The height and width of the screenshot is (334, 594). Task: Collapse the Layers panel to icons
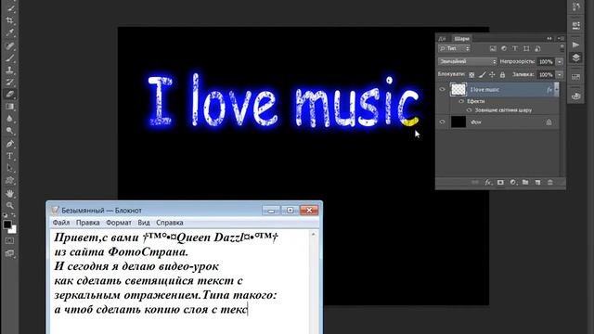pyautogui.click(x=549, y=39)
